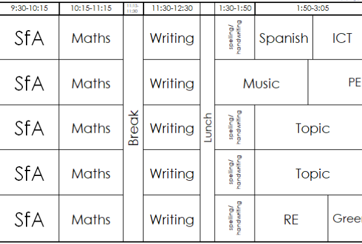Click the Spanish lesson cell
Viewport: 362px width, 244px height.
(284, 38)
